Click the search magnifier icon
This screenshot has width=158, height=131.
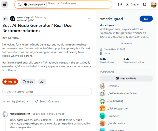(19, 4)
